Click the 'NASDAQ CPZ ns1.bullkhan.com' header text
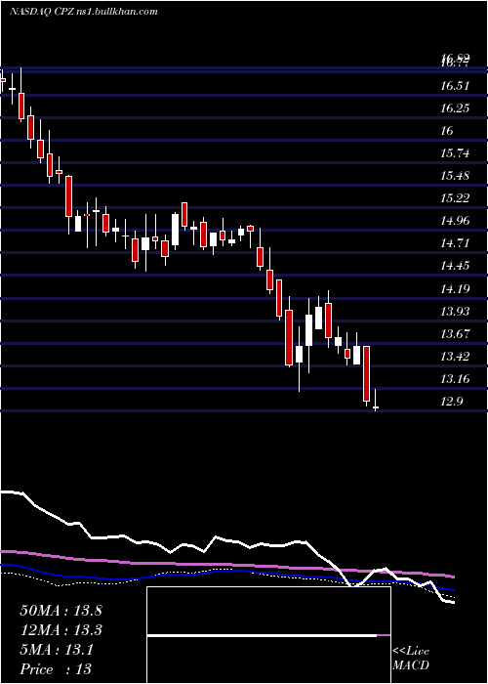 (x=83, y=12)
